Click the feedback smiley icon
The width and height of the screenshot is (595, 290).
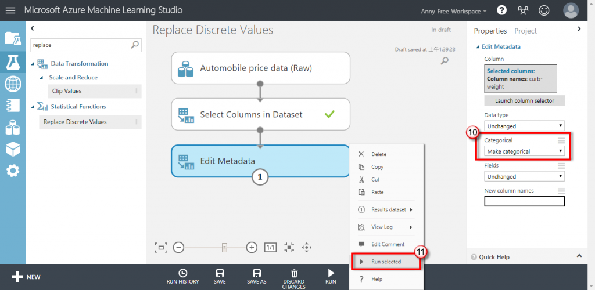coord(544,10)
